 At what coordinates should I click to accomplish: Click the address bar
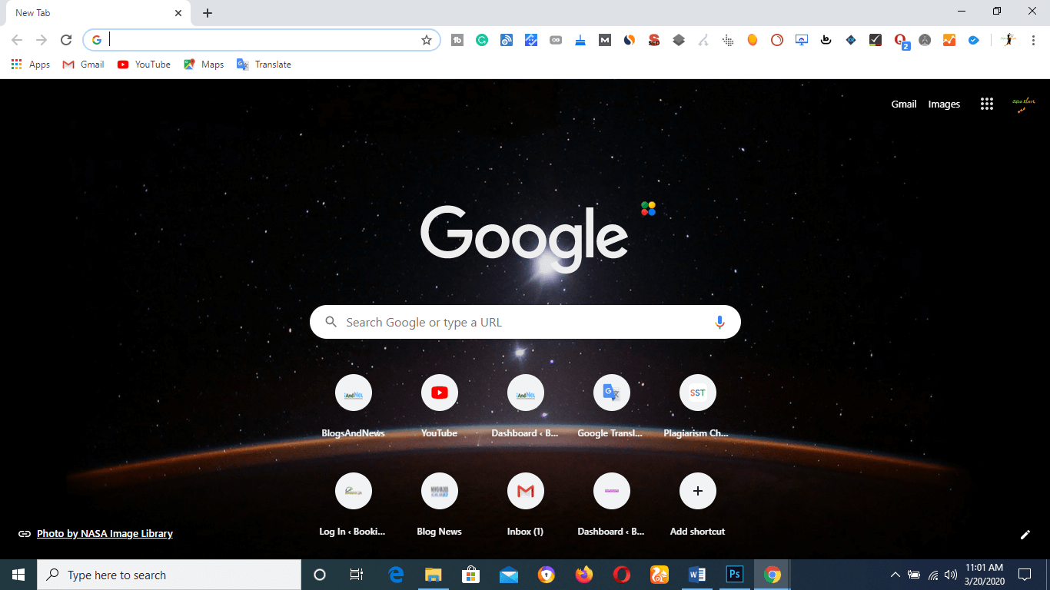tap(261, 40)
